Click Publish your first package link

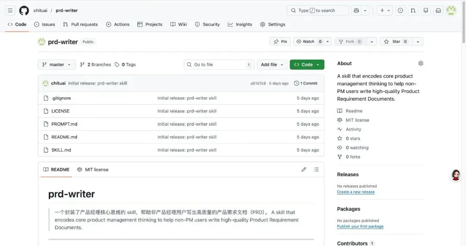point(360,227)
